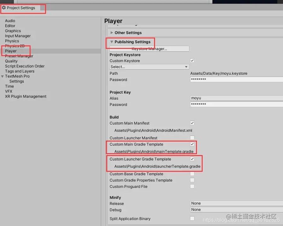Click the Player heading title

[113, 21]
